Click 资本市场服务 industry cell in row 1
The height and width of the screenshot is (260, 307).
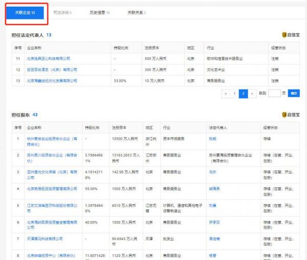(x=173, y=139)
